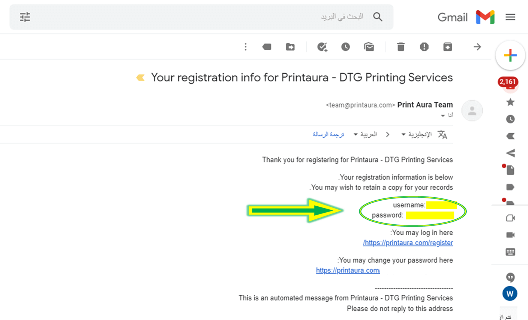Click the translate message link
The height and width of the screenshot is (320, 528).
coord(328,134)
